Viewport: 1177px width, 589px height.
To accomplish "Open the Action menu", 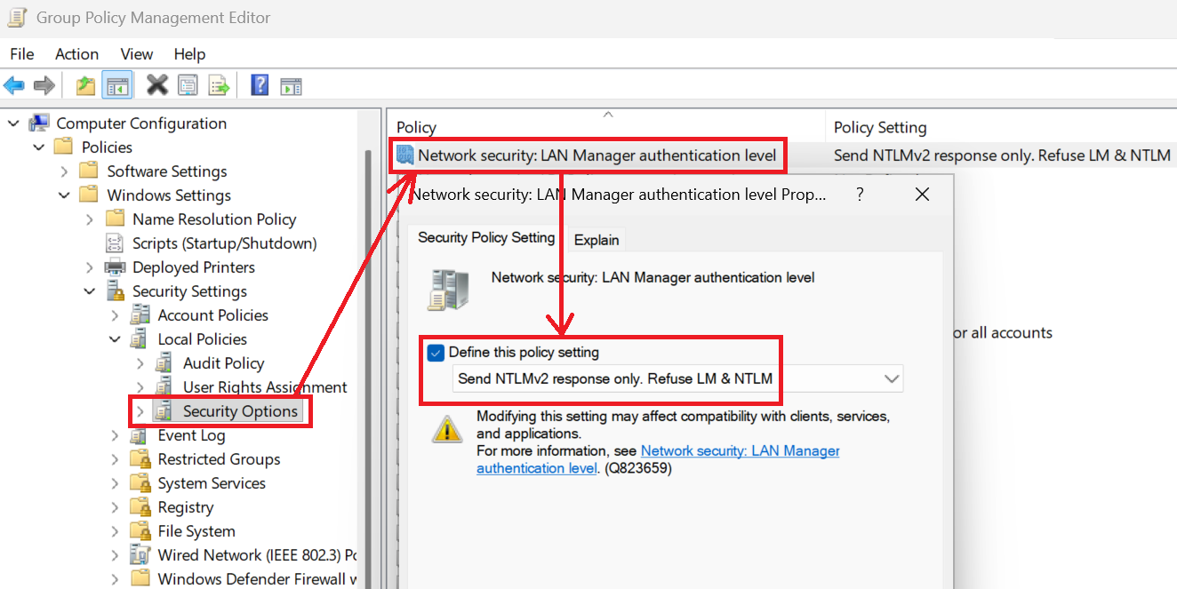I will [76, 53].
